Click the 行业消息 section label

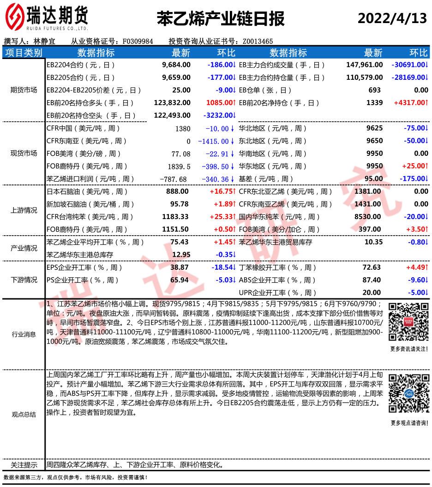tap(24, 334)
